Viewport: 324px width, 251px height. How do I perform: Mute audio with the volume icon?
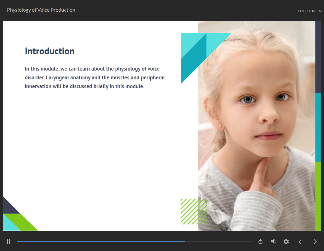[273, 241]
